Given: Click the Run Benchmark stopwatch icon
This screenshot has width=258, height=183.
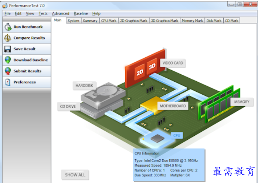Looking at the screenshot, I should coord(7,27).
